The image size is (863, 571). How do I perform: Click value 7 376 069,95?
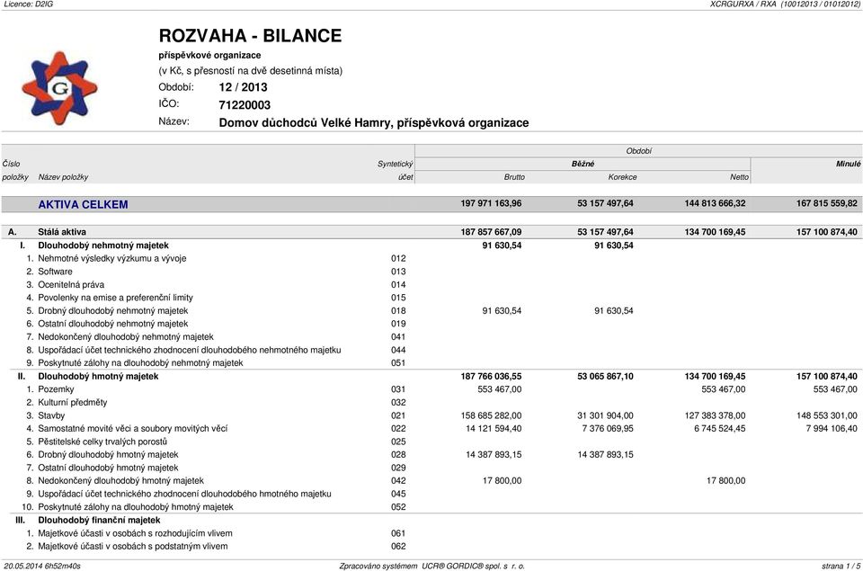(608, 428)
